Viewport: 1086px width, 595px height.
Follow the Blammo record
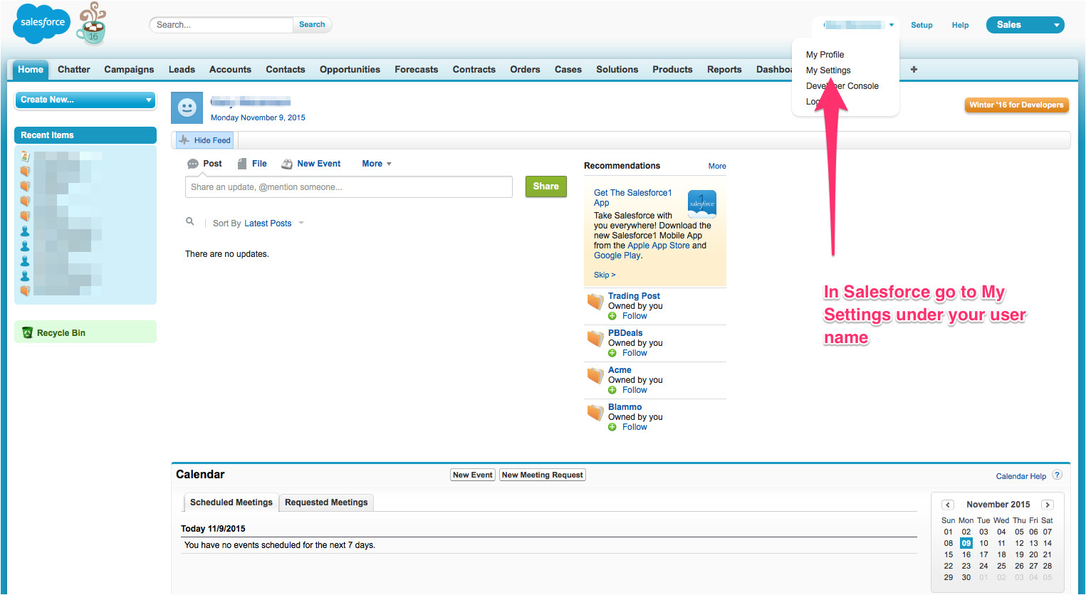[x=634, y=427]
